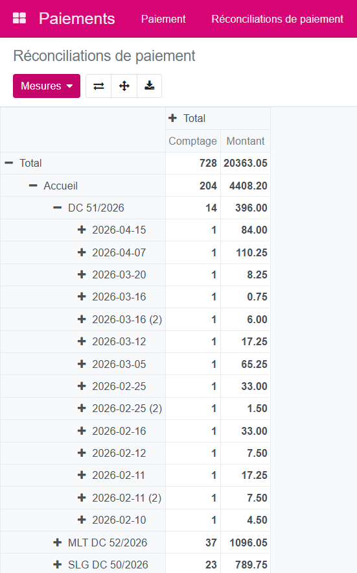This screenshot has width=357, height=573.
Task: Collapse the Accueil group minus icon
Action: pyautogui.click(x=33, y=186)
